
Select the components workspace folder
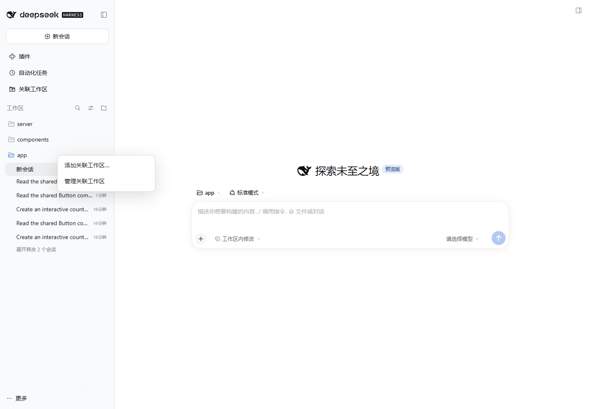(x=57, y=139)
